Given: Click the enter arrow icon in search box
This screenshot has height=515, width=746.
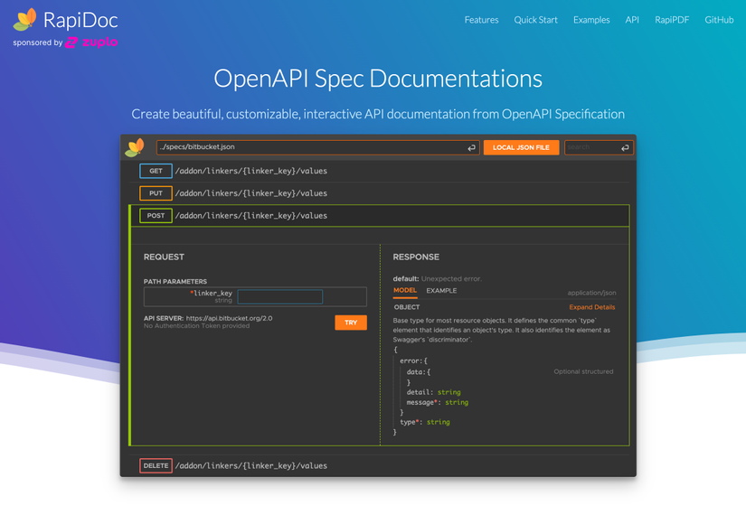Looking at the screenshot, I should click(625, 148).
